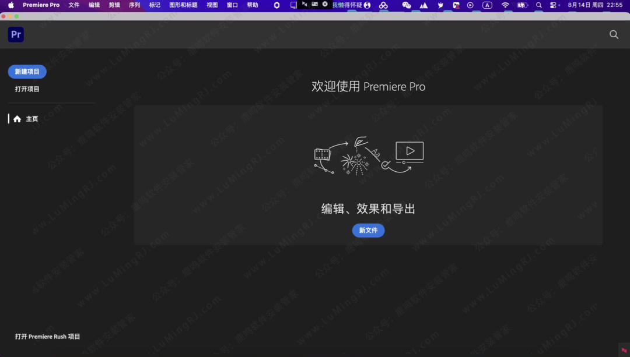Click the battery icon in menu bar
Viewport: 630px width, 357px height.
521,5
